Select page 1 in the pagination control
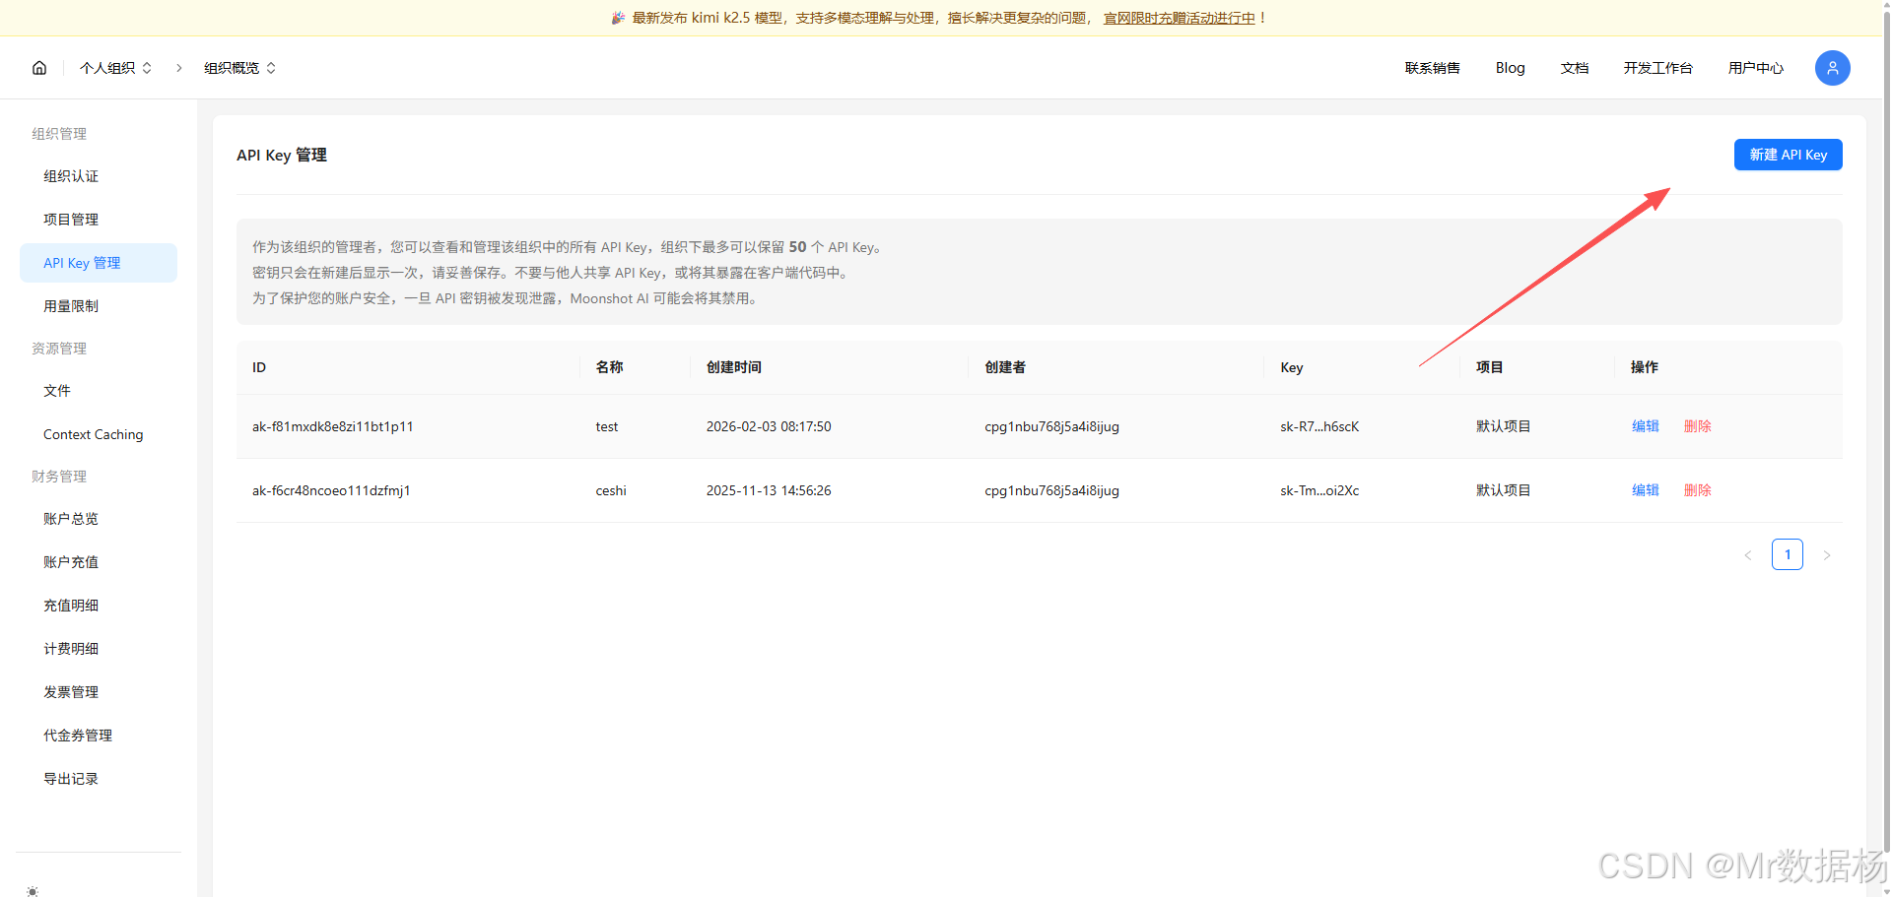1892x897 pixels. (1788, 554)
